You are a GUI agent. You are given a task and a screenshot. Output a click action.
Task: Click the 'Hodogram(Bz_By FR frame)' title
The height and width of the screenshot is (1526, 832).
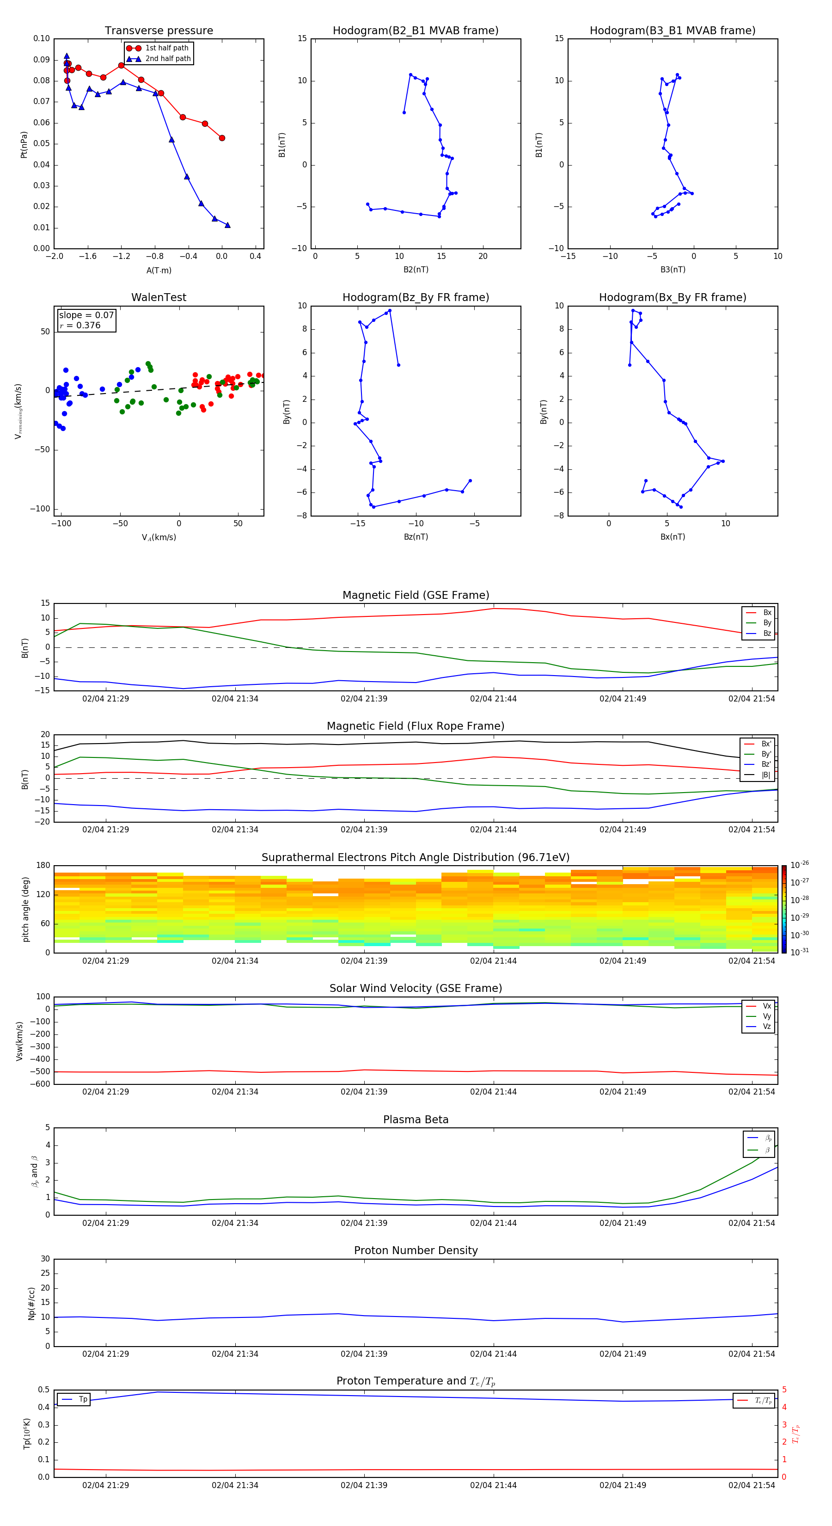(416, 297)
